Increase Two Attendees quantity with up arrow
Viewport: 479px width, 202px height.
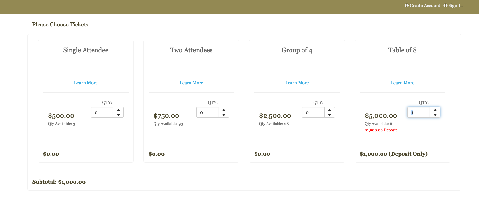click(224, 110)
